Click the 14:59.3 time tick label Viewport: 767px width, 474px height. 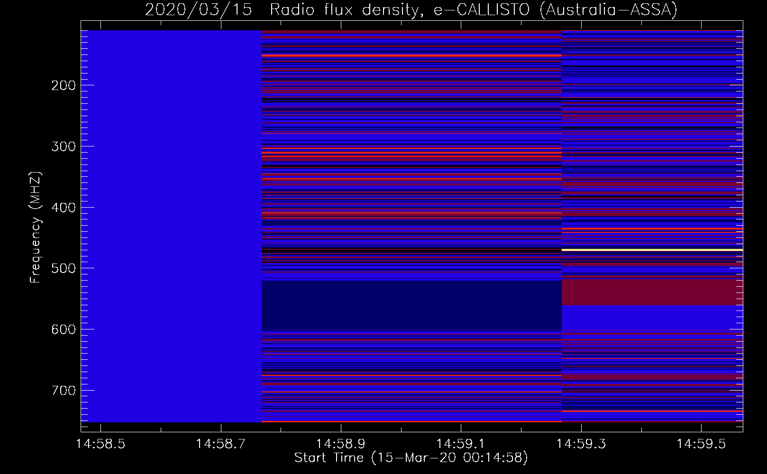coord(581,444)
